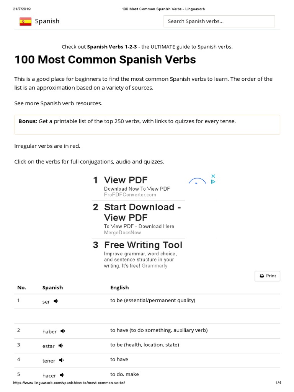Play audio for the verb hacer
This screenshot has width=294, height=392.
[62, 375]
